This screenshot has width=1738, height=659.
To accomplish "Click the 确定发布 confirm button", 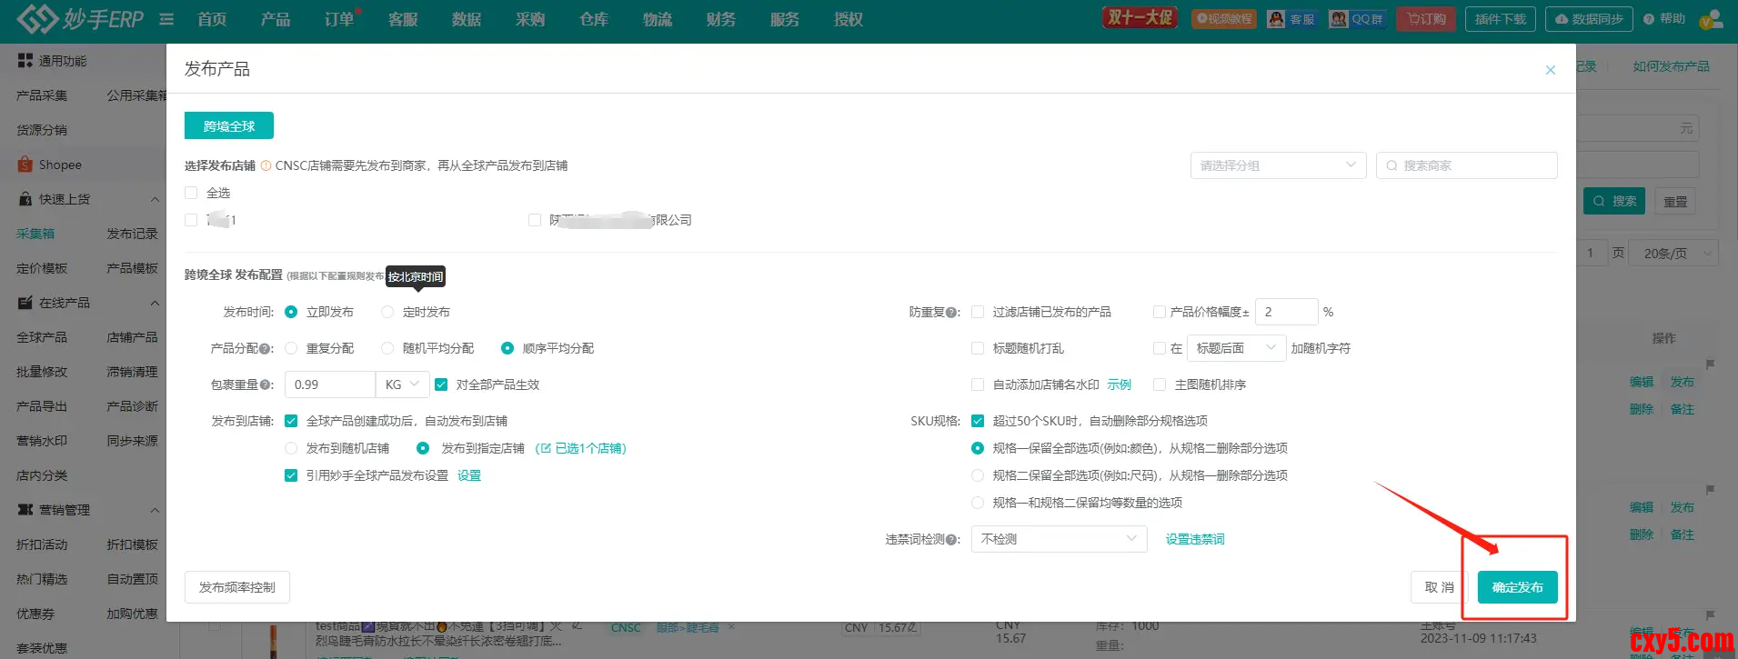I will pyautogui.click(x=1517, y=587).
